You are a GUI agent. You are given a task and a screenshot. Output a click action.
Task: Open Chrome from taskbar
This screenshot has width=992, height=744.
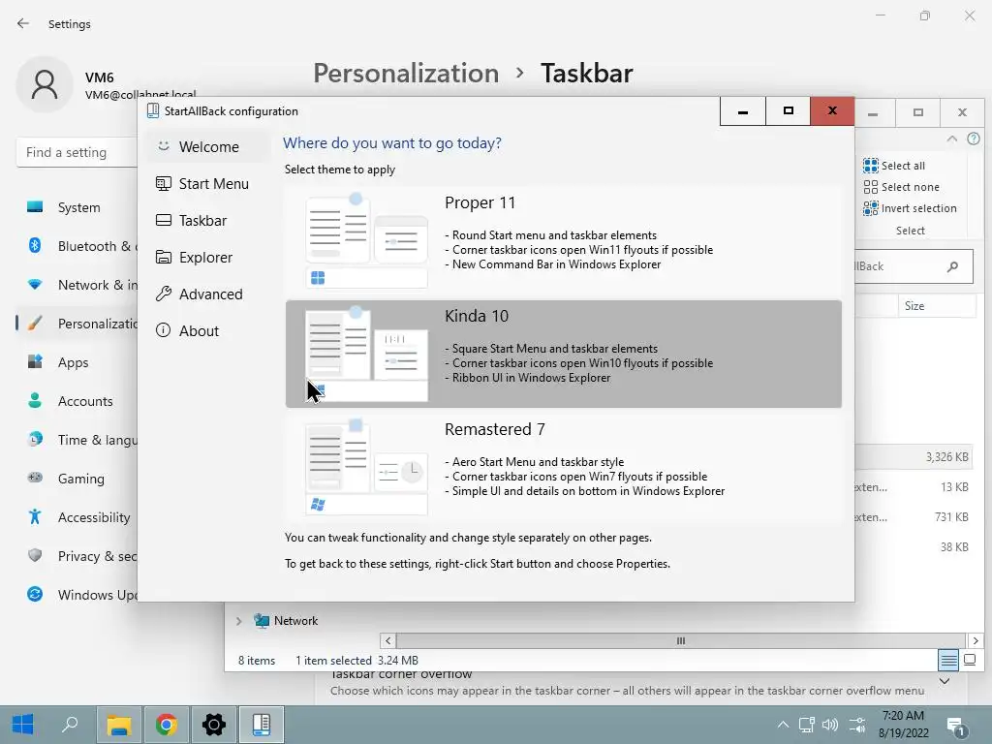(167, 725)
